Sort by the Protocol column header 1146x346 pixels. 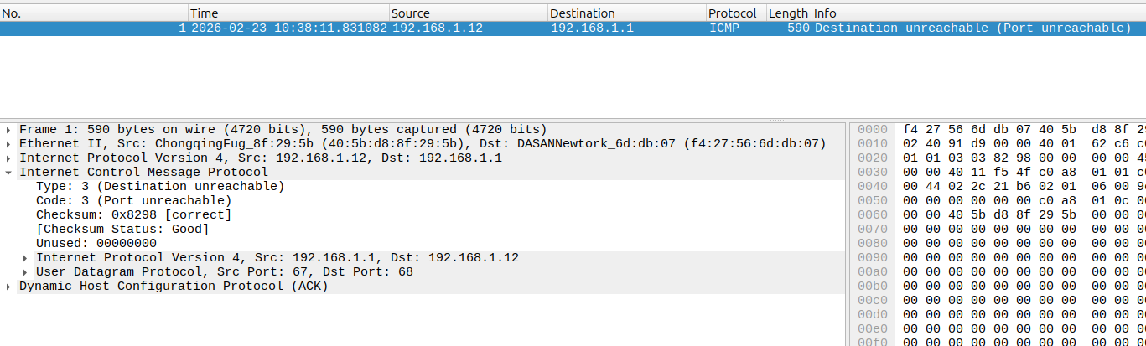(x=734, y=13)
